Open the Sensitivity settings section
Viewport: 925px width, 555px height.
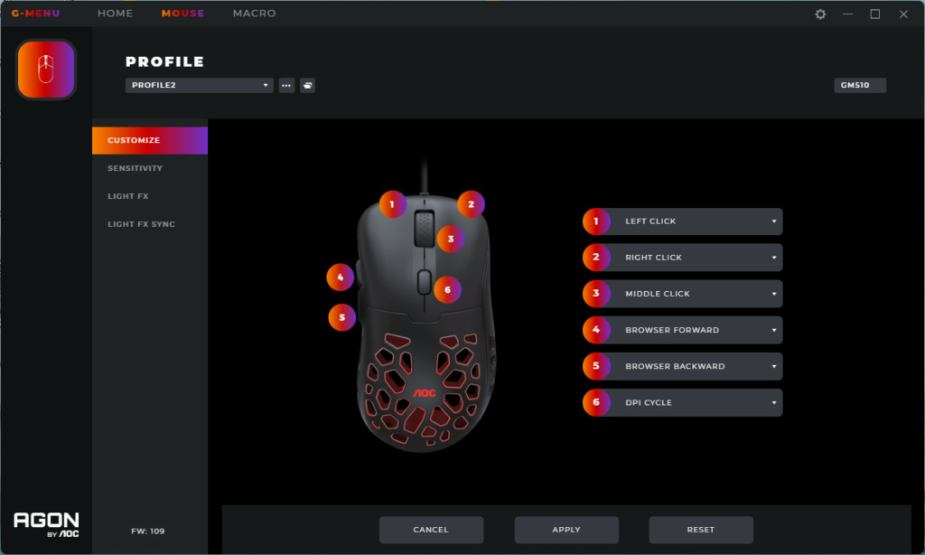135,169
